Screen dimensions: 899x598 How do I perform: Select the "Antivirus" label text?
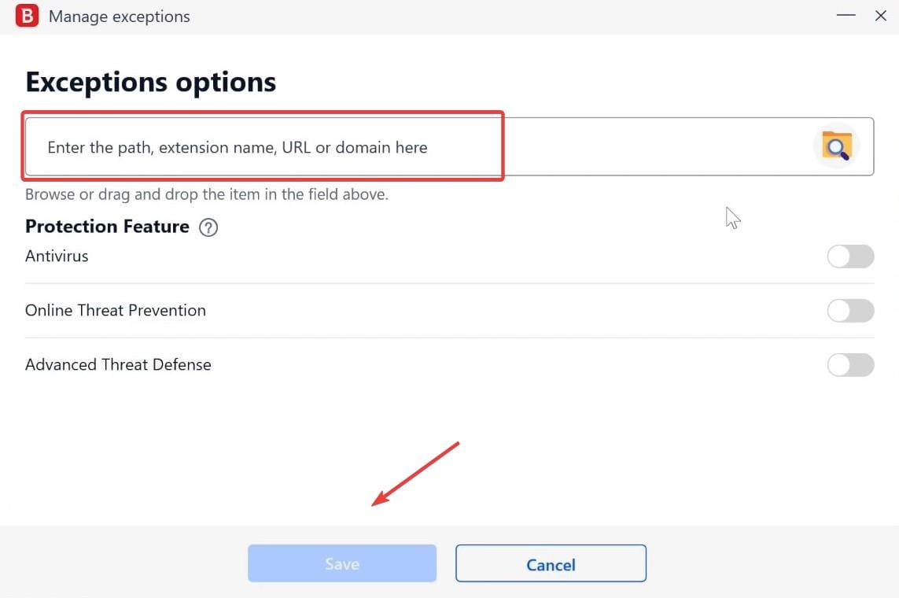pyautogui.click(x=57, y=257)
